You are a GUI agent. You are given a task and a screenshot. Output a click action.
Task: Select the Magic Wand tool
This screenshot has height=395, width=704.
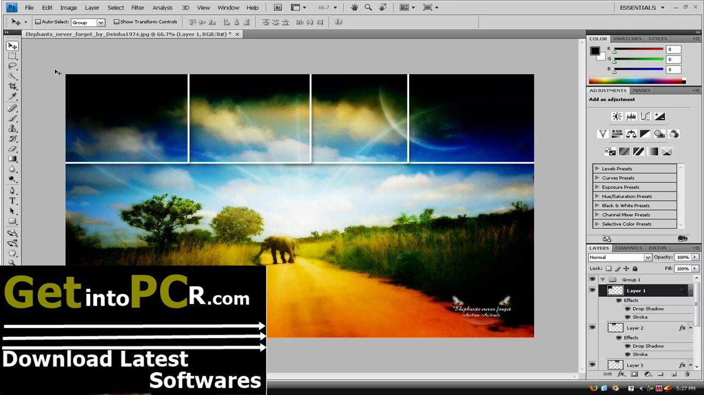12,76
